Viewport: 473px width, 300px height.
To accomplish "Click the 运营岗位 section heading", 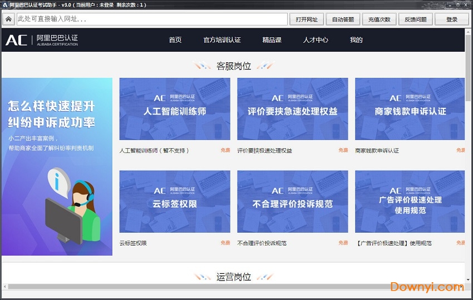I will coord(234,277).
